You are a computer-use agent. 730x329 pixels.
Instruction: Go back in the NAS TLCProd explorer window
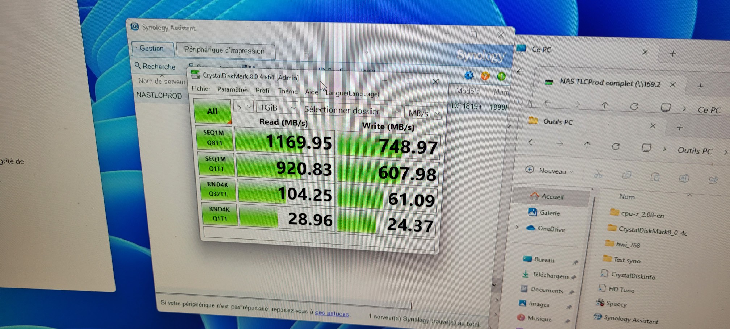[x=548, y=103]
